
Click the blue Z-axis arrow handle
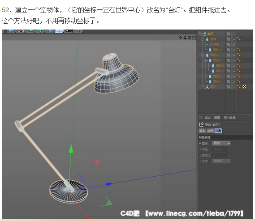pyautogui.click(x=109, y=184)
